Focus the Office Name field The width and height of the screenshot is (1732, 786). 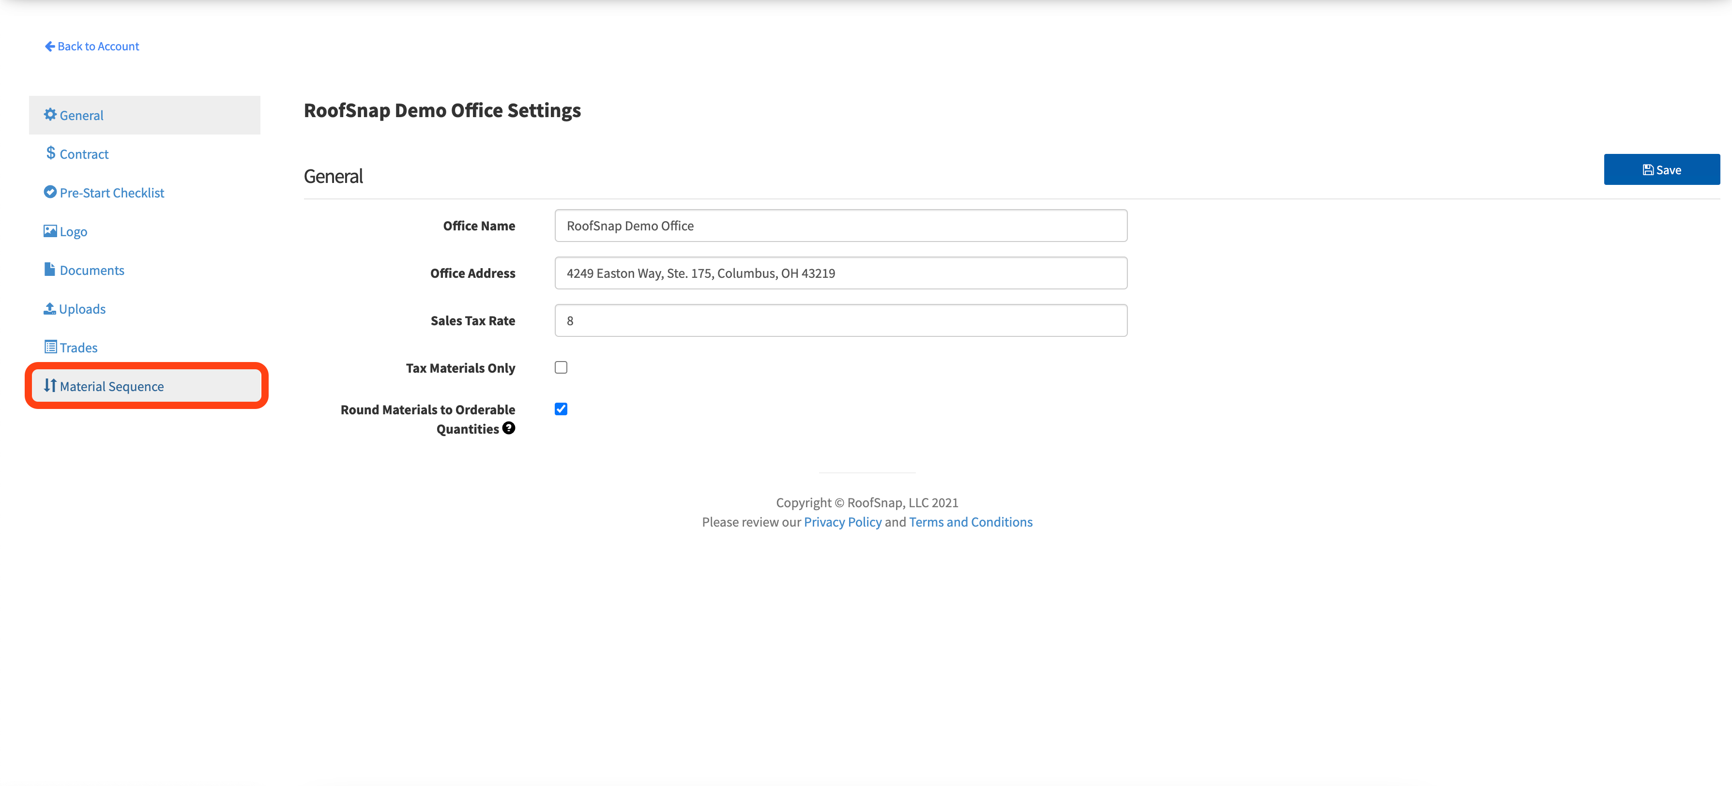point(840,225)
